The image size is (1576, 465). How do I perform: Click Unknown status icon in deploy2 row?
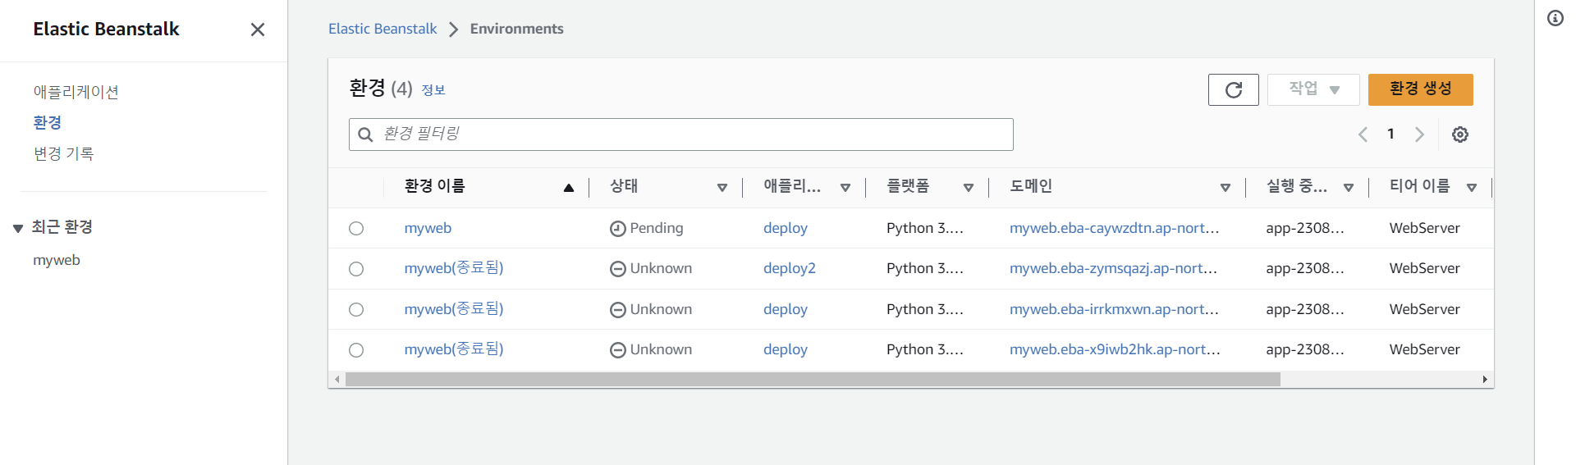[x=618, y=269]
